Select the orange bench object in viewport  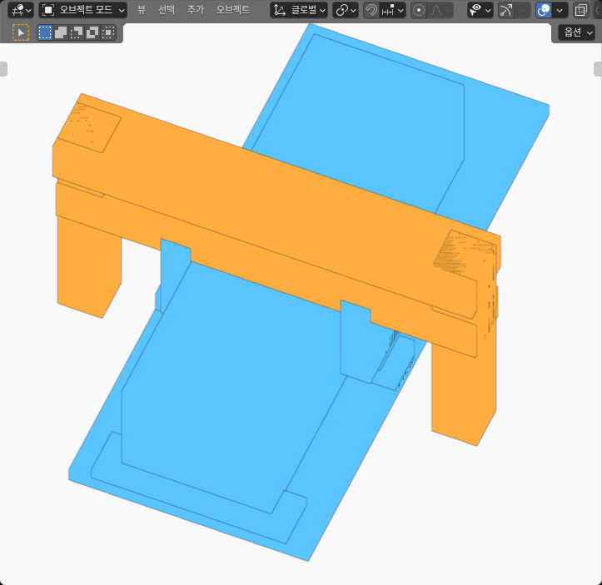276,215
